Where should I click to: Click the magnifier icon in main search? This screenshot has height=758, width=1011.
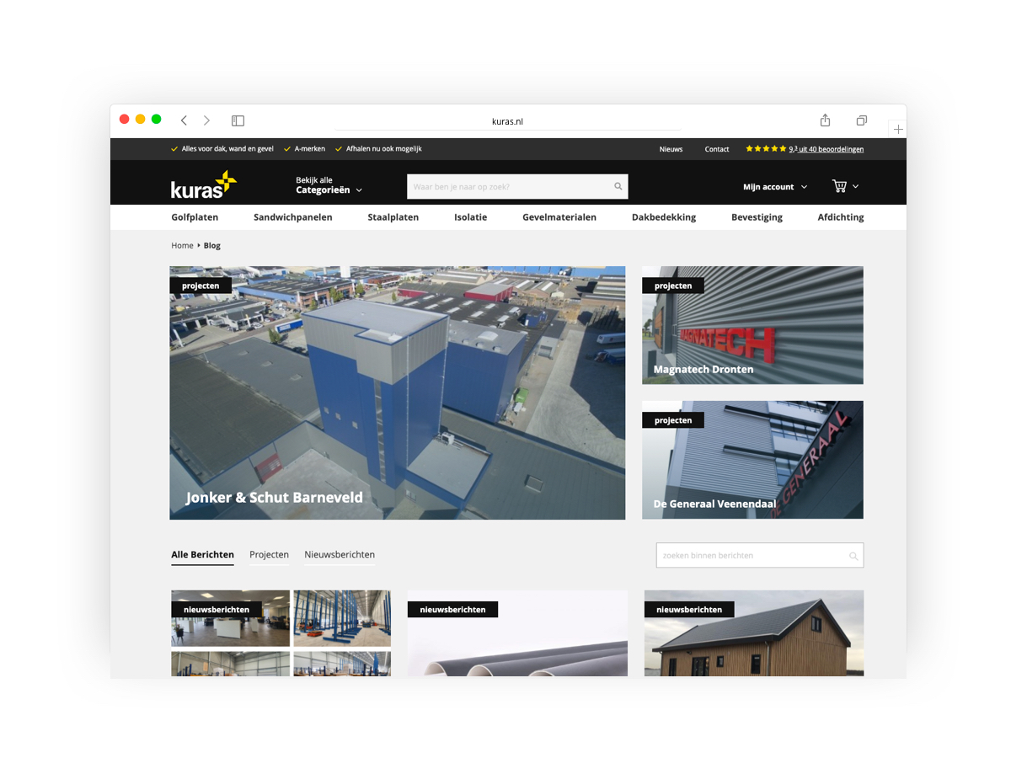618,187
